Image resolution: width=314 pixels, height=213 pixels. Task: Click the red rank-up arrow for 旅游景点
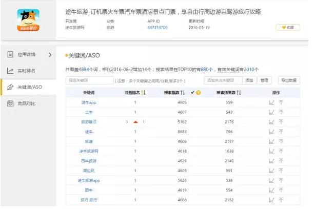pos(135,122)
